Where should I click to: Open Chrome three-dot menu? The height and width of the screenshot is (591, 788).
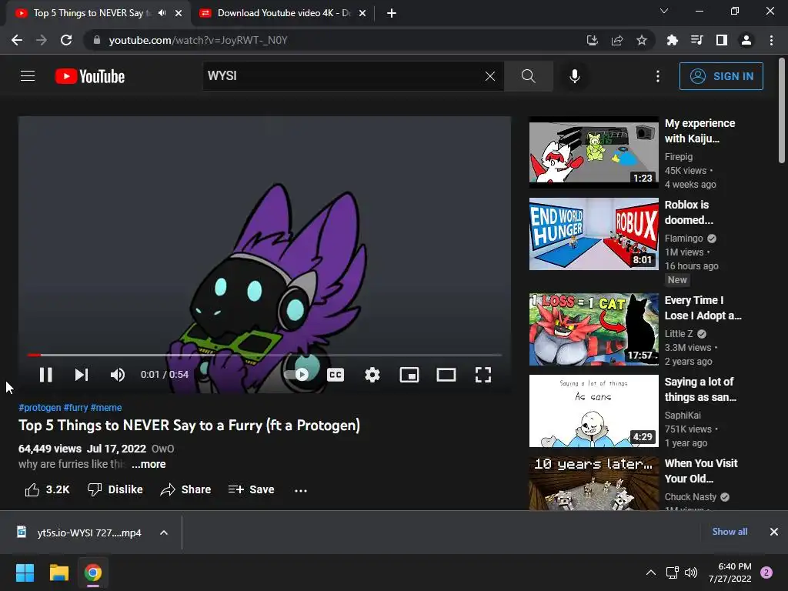(771, 40)
